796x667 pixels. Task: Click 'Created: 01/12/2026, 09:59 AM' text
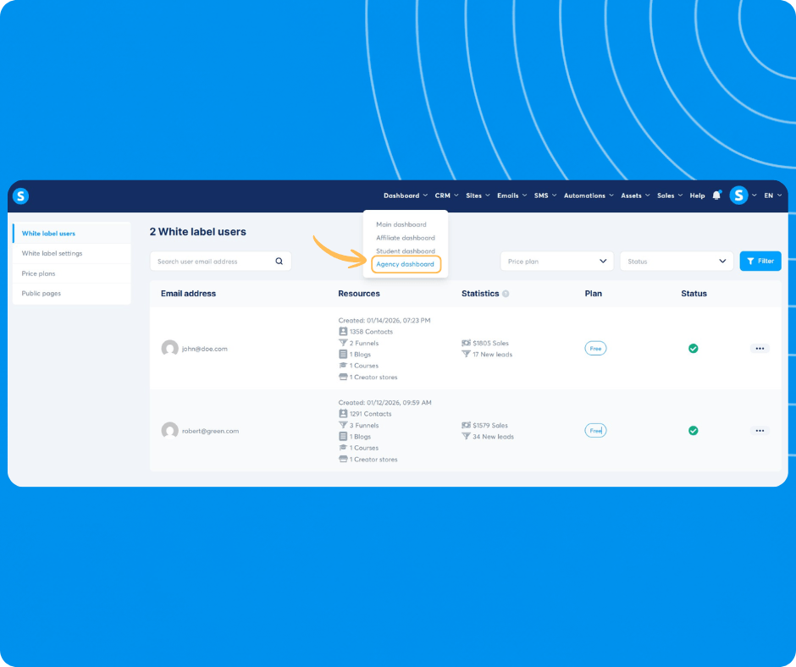(384, 403)
